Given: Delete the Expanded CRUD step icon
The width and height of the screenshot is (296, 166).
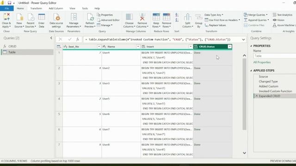Looking at the screenshot, I should coord(256,96).
